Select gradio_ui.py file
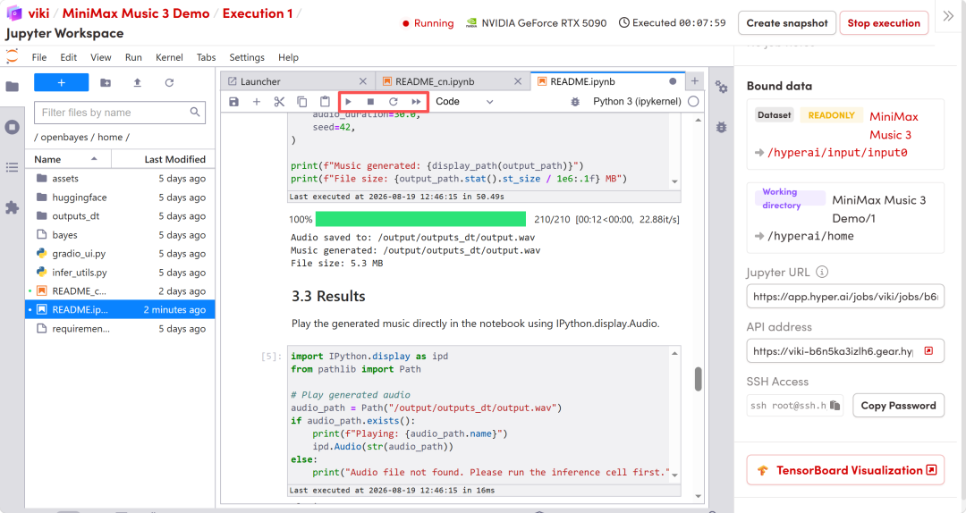Viewport: 966px width, 513px height. tap(120, 254)
